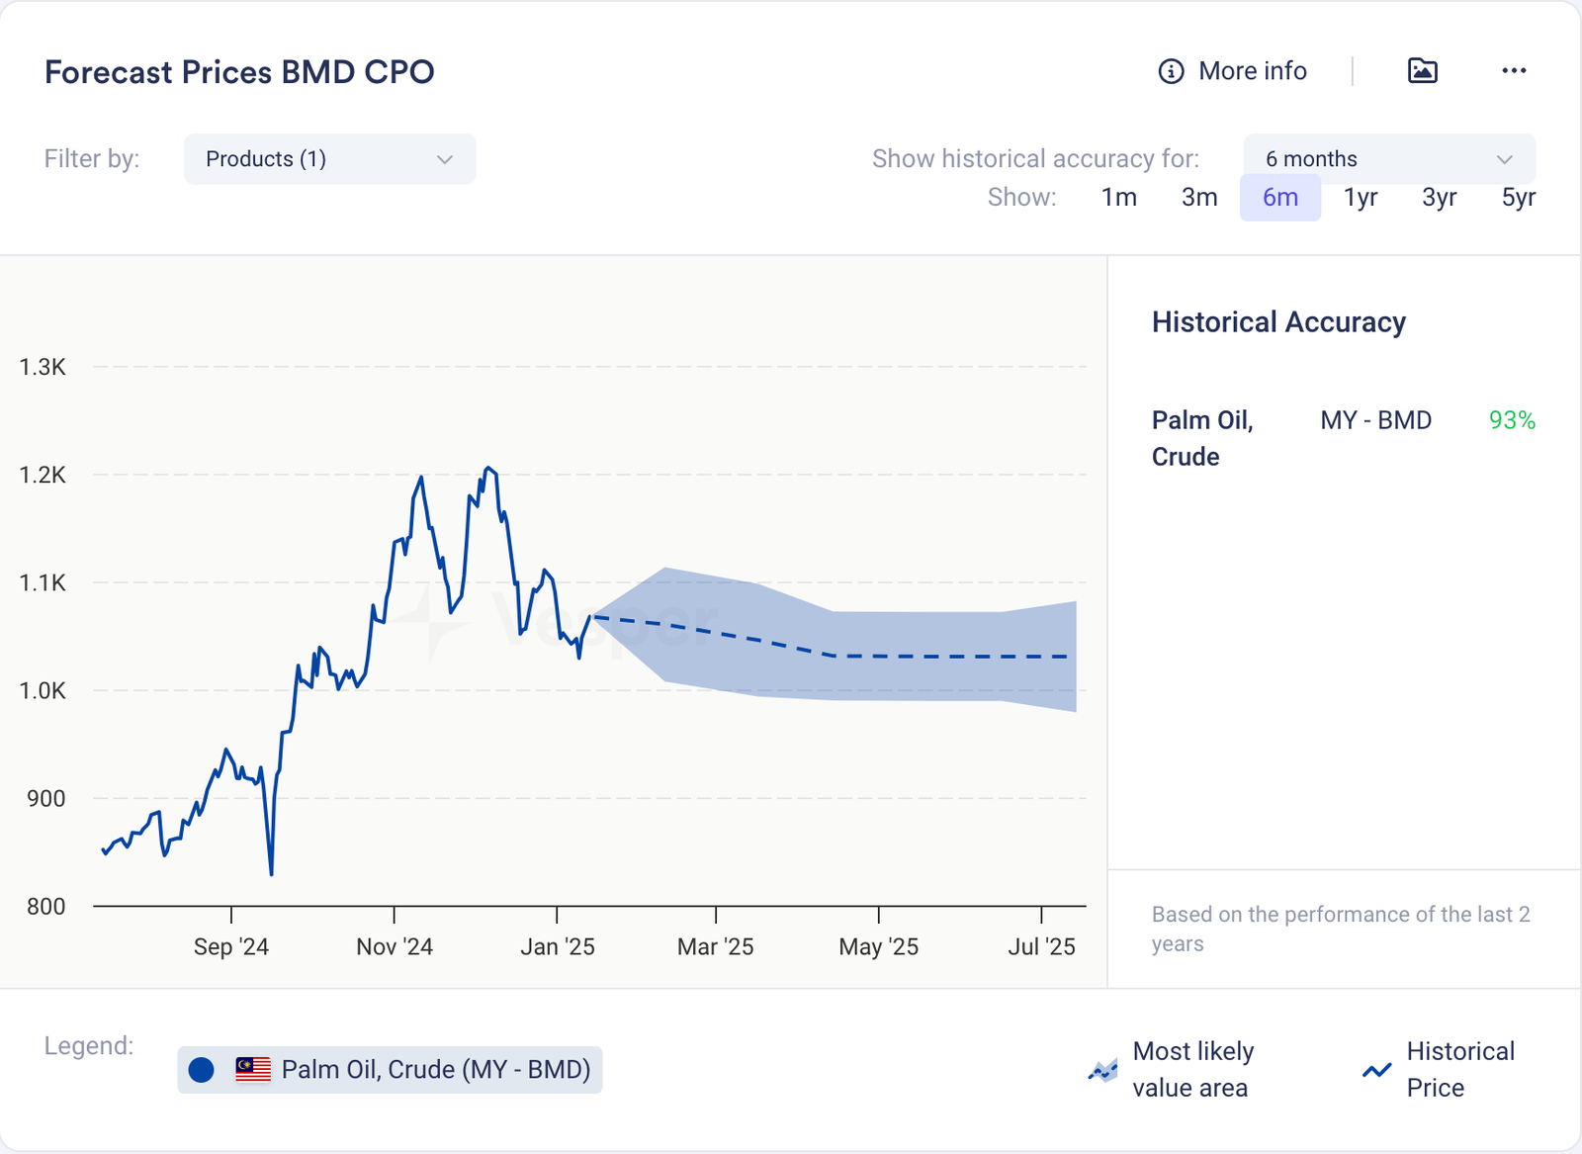This screenshot has width=1582, height=1154.
Task: Click the info circle icon beside More info
Action: coord(1171,71)
